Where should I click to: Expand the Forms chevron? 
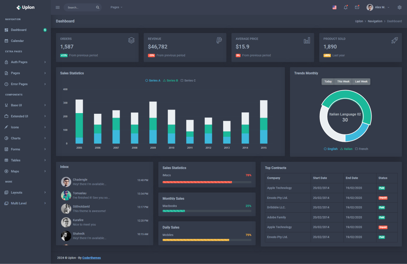45,149
